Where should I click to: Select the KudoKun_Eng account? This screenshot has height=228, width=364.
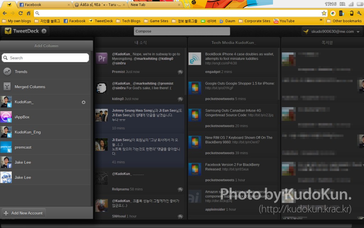pos(45,132)
